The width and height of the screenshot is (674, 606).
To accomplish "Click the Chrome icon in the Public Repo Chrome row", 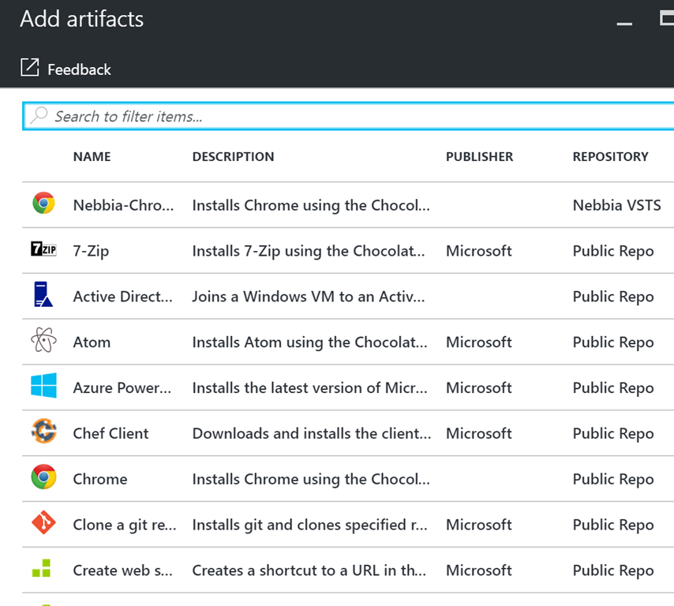I will click(43, 477).
